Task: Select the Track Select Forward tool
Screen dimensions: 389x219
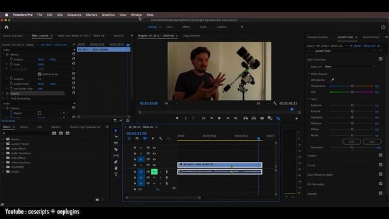Action: tap(116, 137)
